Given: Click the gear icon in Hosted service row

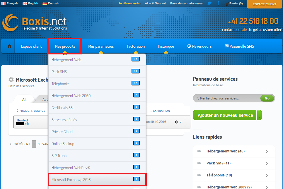Looking at the screenshot, I should (176, 122).
